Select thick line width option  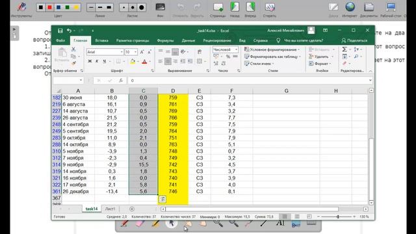109,7
